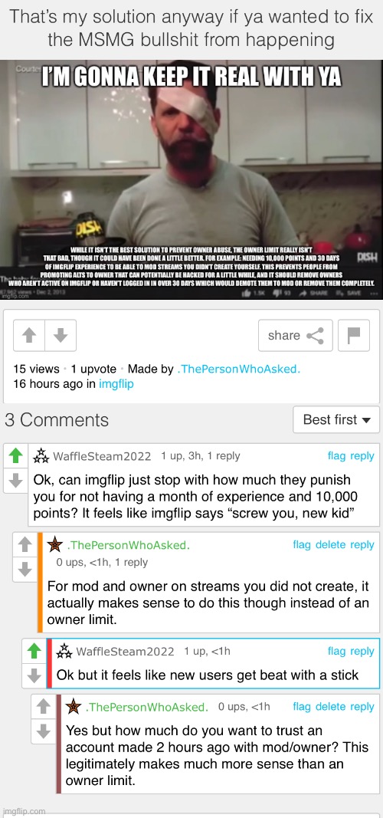383x818 pixels.
Task: Downvote the last 'Yes but how much' comment
Action: point(43,731)
